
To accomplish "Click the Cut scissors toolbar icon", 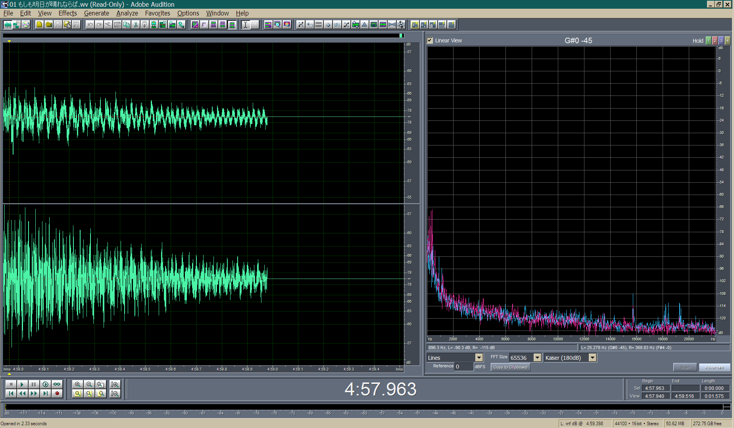I will (136, 25).
